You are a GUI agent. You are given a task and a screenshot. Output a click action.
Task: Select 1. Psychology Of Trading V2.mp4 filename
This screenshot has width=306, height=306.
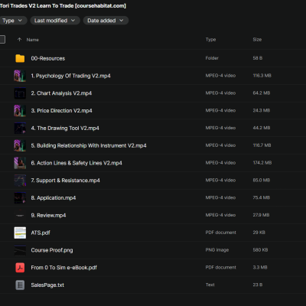(70, 76)
